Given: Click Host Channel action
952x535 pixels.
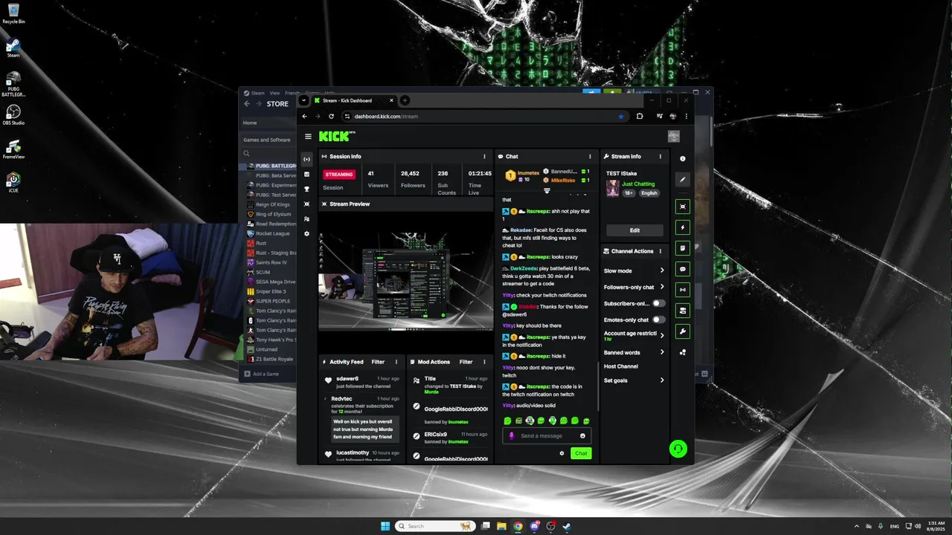Looking at the screenshot, I should pyautogui.click(x=621, y=366).
